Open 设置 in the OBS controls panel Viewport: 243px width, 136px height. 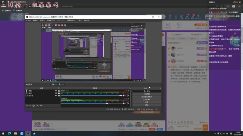(x=147, y=102)
